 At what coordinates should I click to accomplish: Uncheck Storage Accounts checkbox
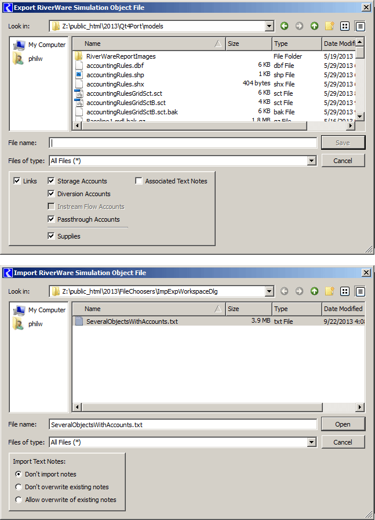coord(51,180)
